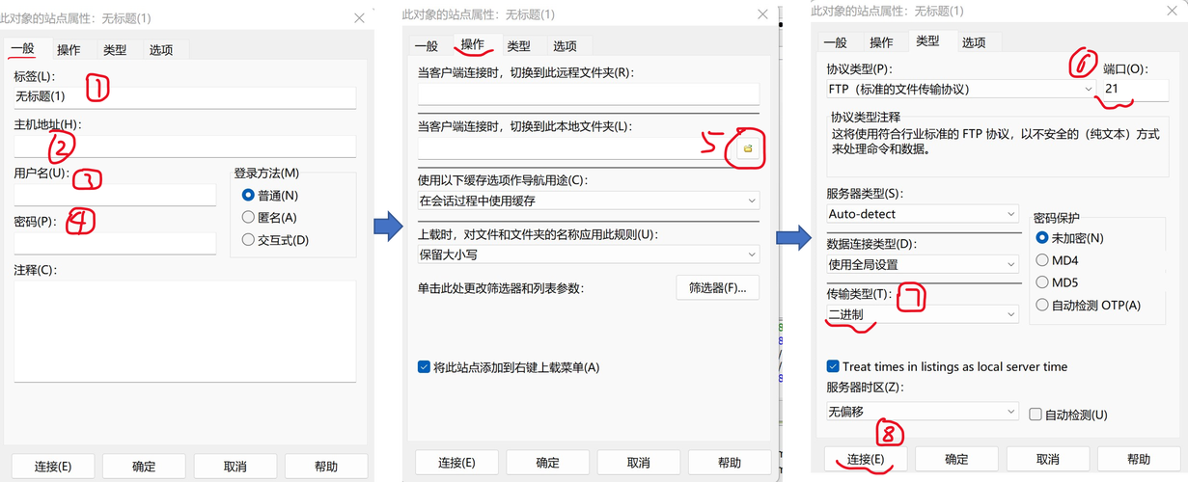Click 连接 button in right dialog
This screenshot has height=482, width=1188.
pyautogui.click(x=866, y=459)
